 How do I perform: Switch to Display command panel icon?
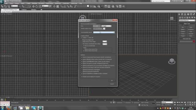191,14
